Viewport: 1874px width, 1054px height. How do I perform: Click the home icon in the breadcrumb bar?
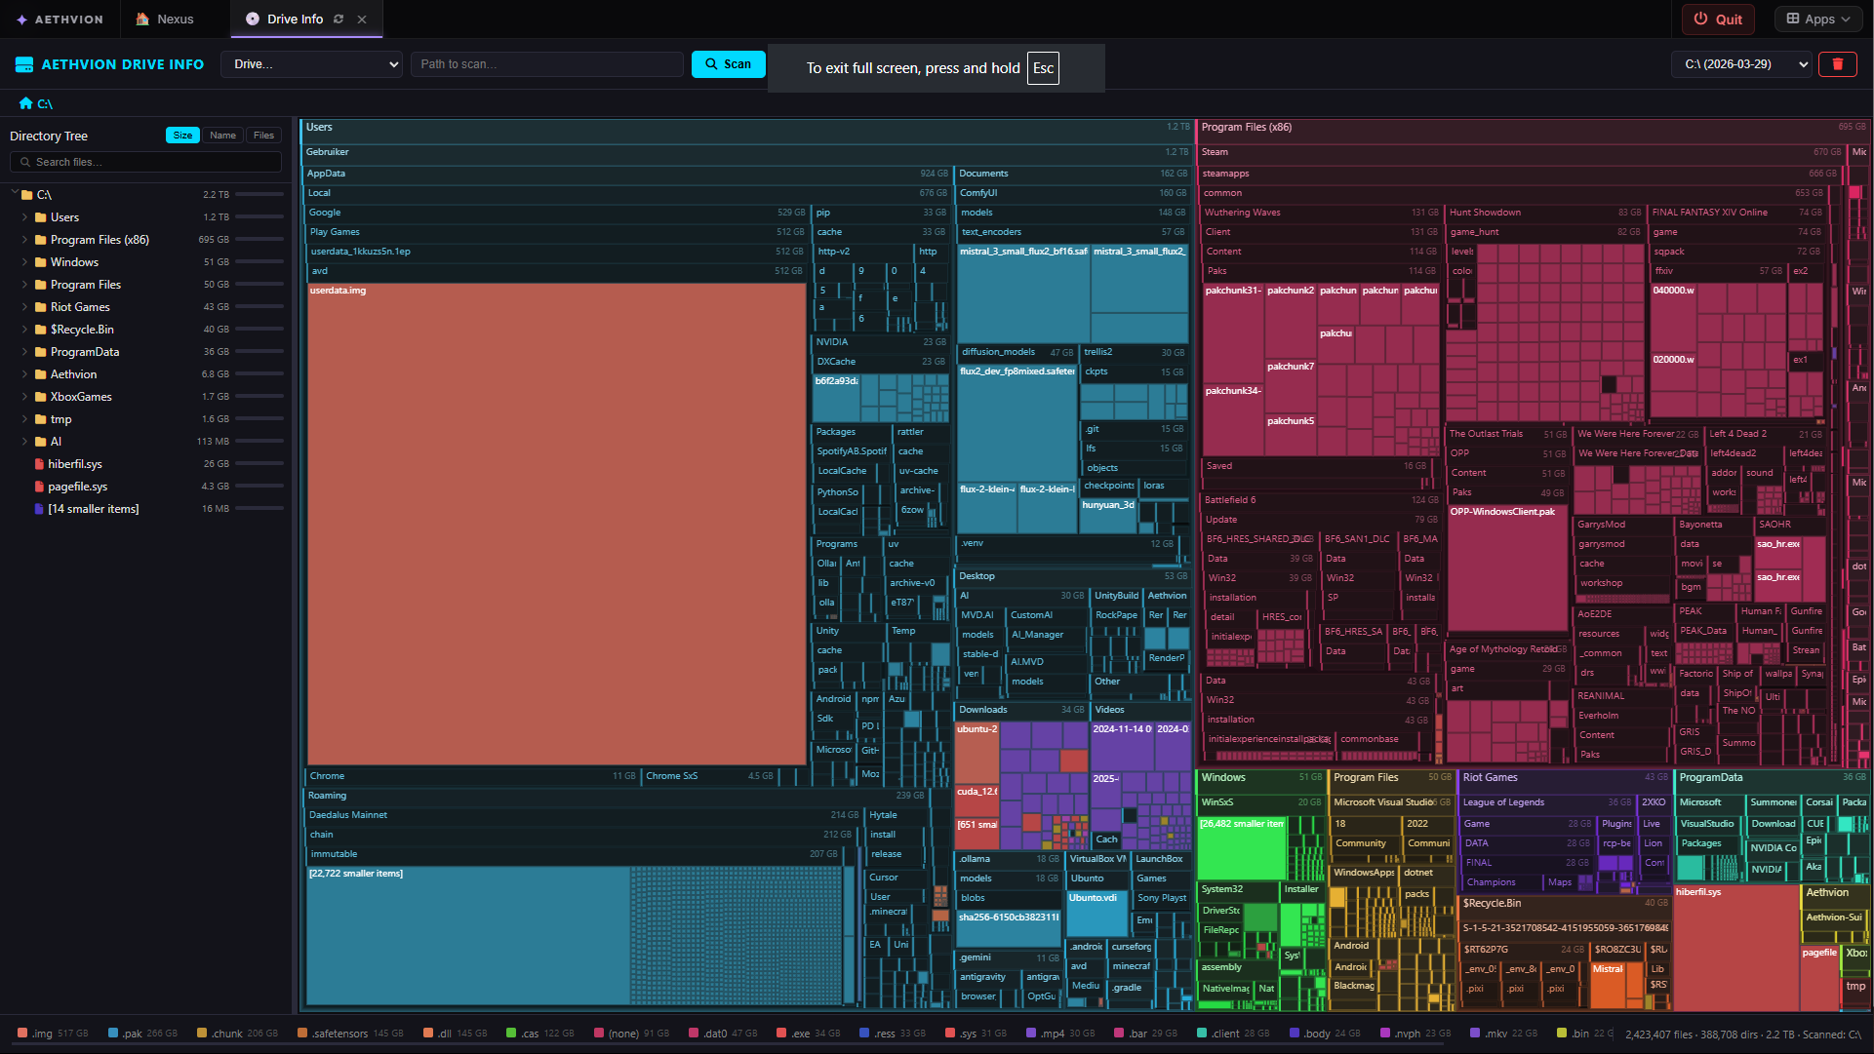(x=25, y=102)
